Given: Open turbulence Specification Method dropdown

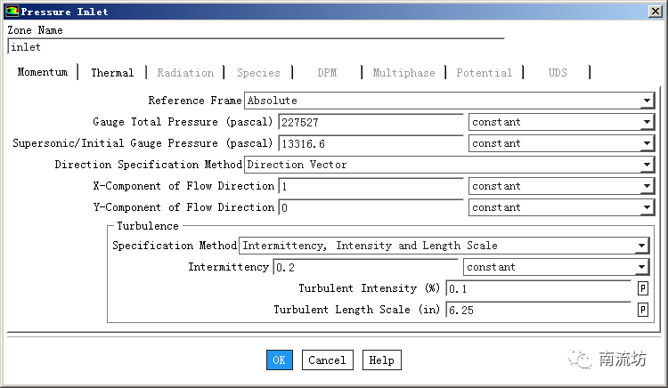Looking at the screenshot, I should pyautogui.click(x=641, y=246).
